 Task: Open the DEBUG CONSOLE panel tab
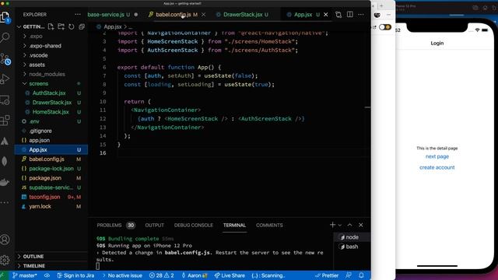pyautogui.click(x=194, y=225)
